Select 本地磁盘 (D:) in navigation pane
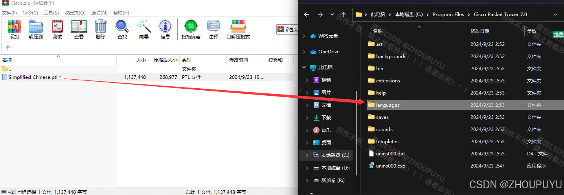 pos(331,168)
